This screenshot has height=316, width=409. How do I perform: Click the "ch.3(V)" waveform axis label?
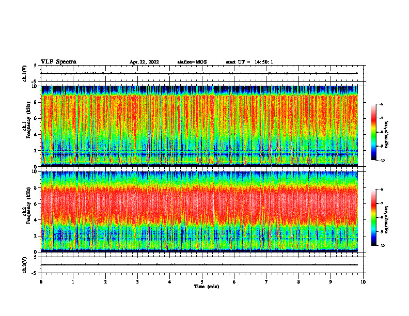pos(24,265)
